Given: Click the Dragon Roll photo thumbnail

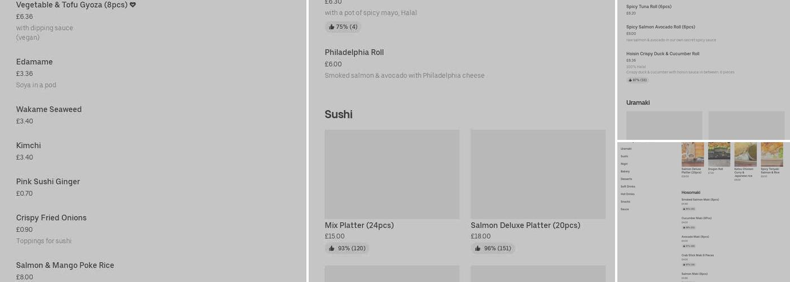Looking at the screenshot, I should point(719,154).
